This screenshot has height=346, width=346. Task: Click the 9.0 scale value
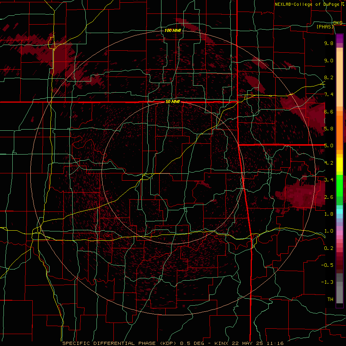329,60
